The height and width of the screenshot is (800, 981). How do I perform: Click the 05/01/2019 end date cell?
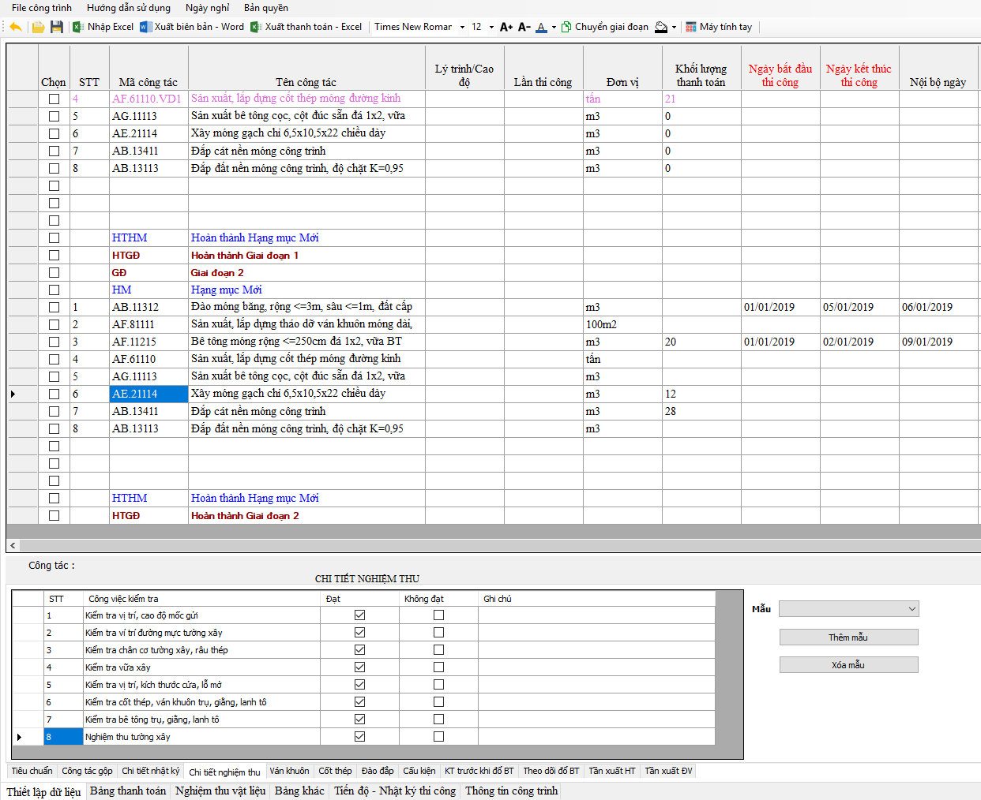click(x=859, y=307)
